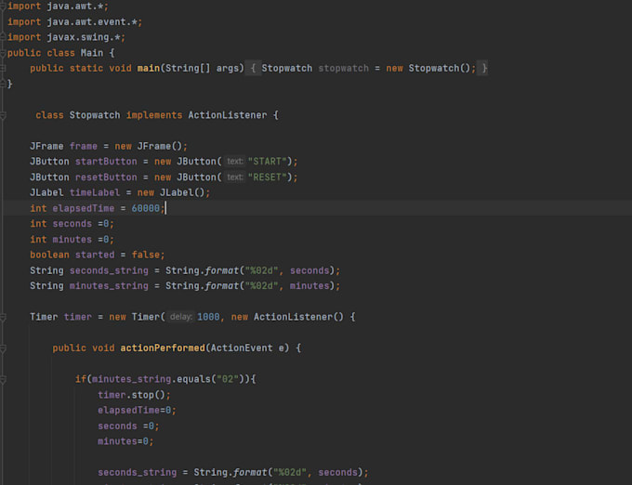The image size is (632, 485).
Task: Click 'seconds =0;' inside the if block
Action: pos(128,426)
